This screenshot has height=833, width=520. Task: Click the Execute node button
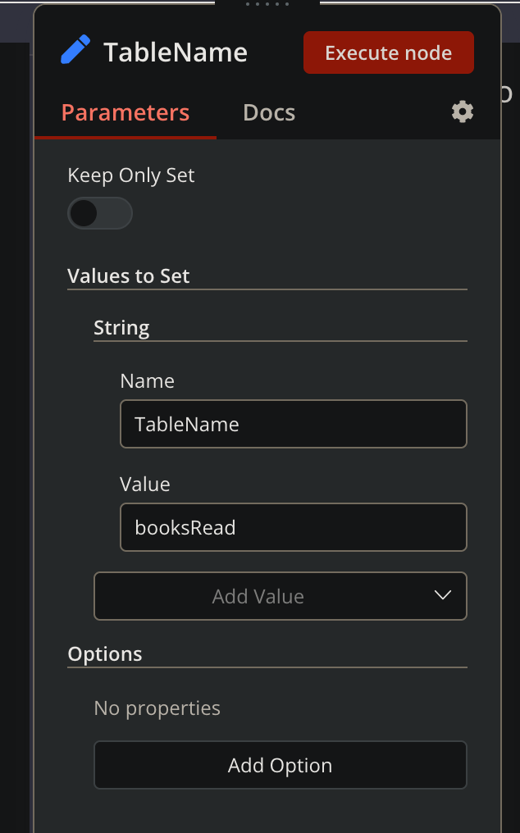pyautogui.click(x=388, y=52)
